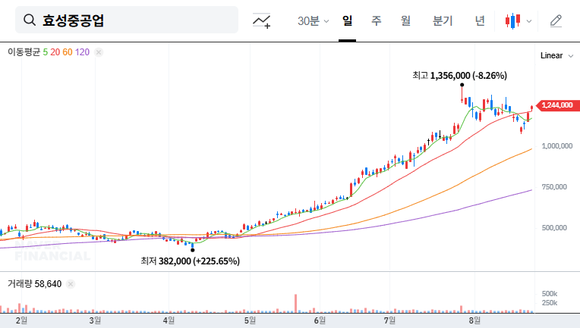Click the 7월 date axis label
This screenshot has width=580, height=328.
tap(389, 320)
